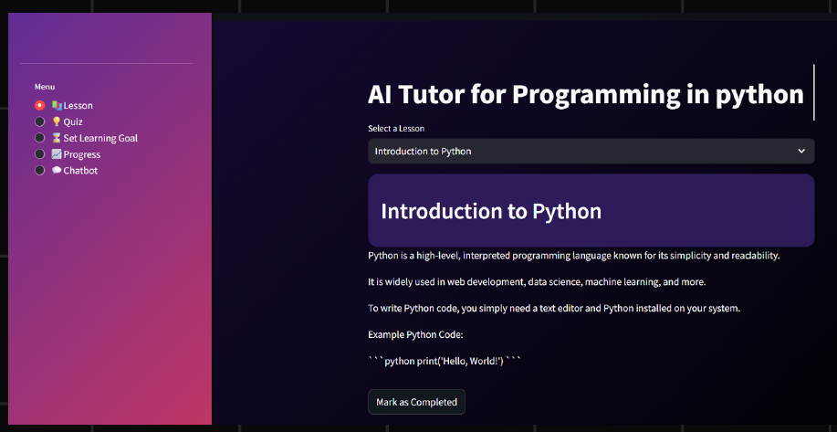Select the Chatbot radio button

[x=39, y=171]
